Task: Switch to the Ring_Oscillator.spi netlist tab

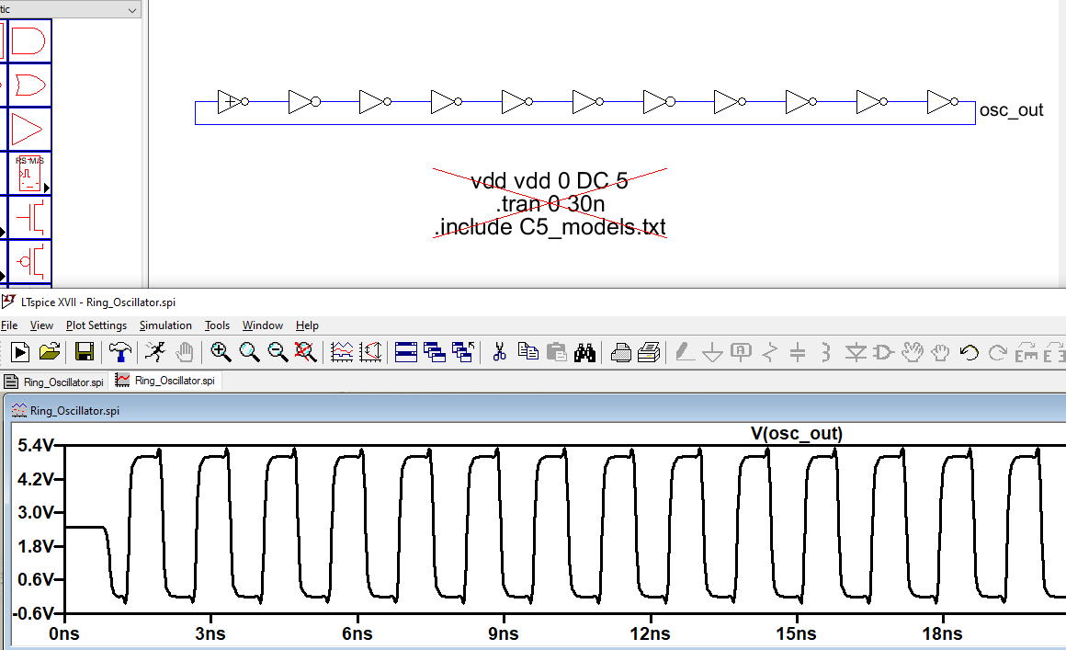Action: pyautogui.click(x=54, y=382)
